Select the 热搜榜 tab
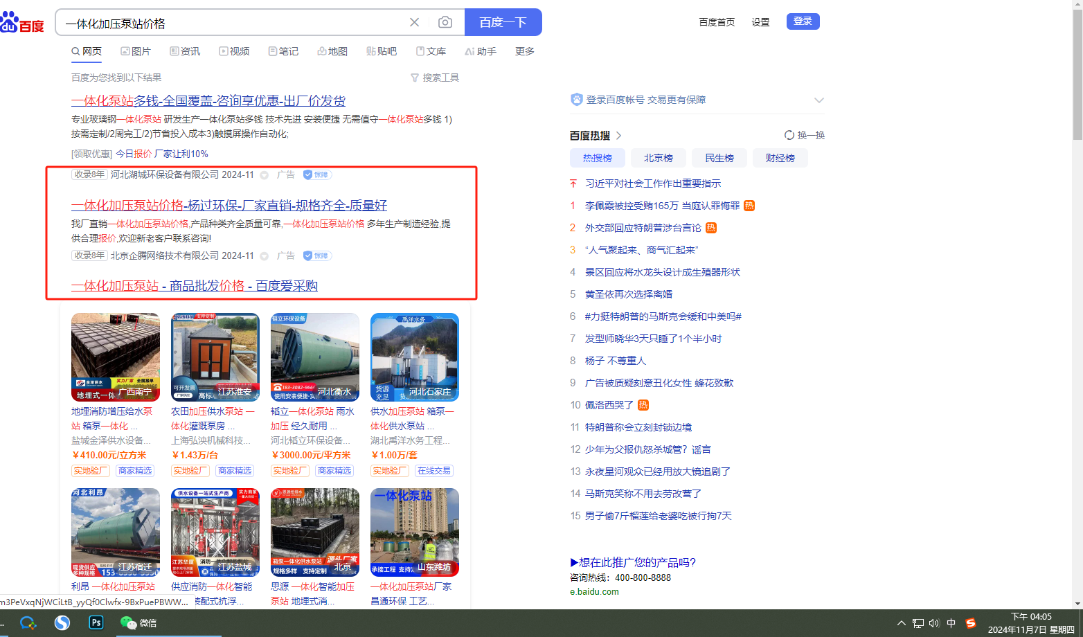The width and height of the screenshot is (1083, 637). [x=598, y=158]
